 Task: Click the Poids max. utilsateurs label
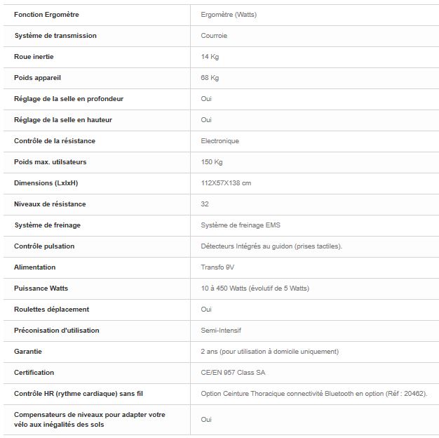pos(50,162)
